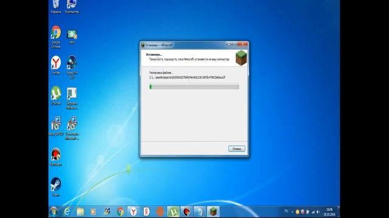This screenshot has width=389, height=218.
Task: Show hidden tray icons arrow
Action: click(x=292, y=212)
